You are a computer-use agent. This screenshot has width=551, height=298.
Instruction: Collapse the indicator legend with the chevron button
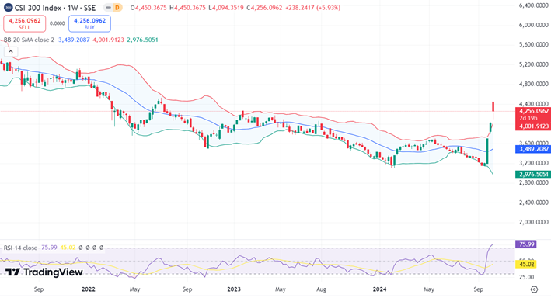11,51
